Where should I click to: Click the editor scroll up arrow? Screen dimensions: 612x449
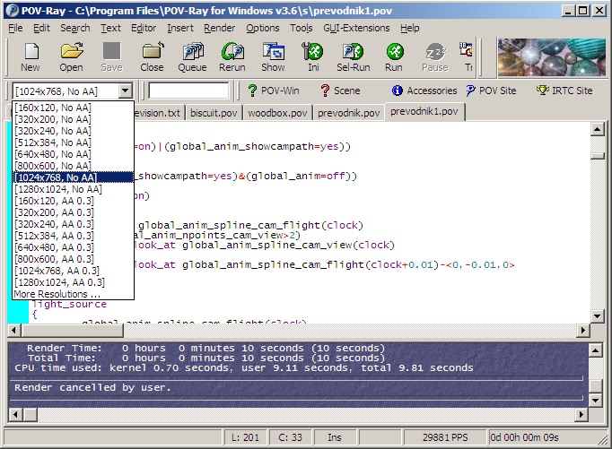598,129
